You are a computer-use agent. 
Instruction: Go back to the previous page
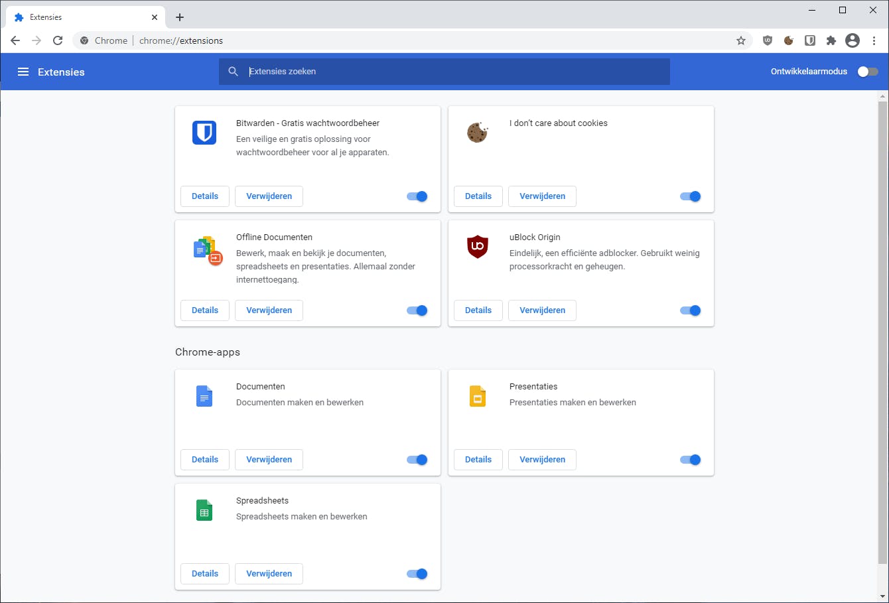pos(15,40)
